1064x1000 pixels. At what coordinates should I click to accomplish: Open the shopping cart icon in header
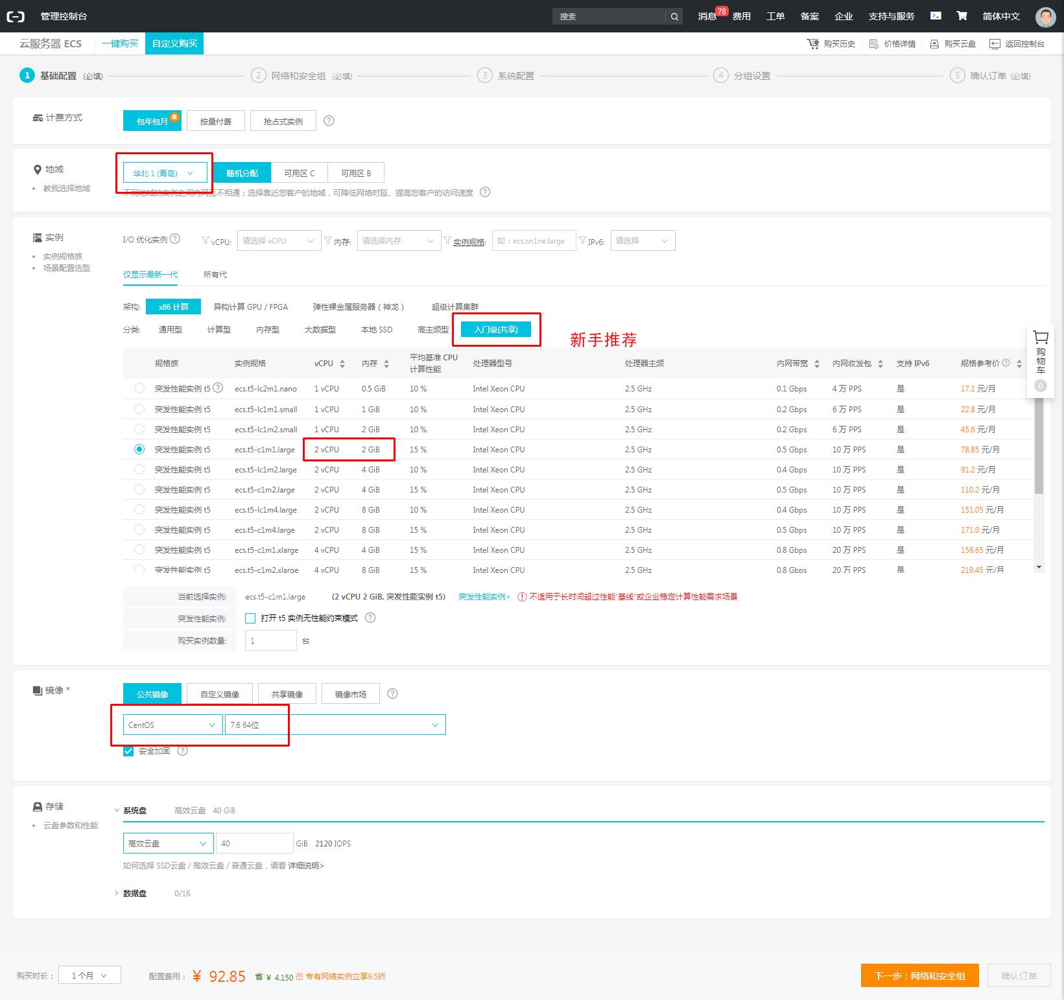point(962,16)
